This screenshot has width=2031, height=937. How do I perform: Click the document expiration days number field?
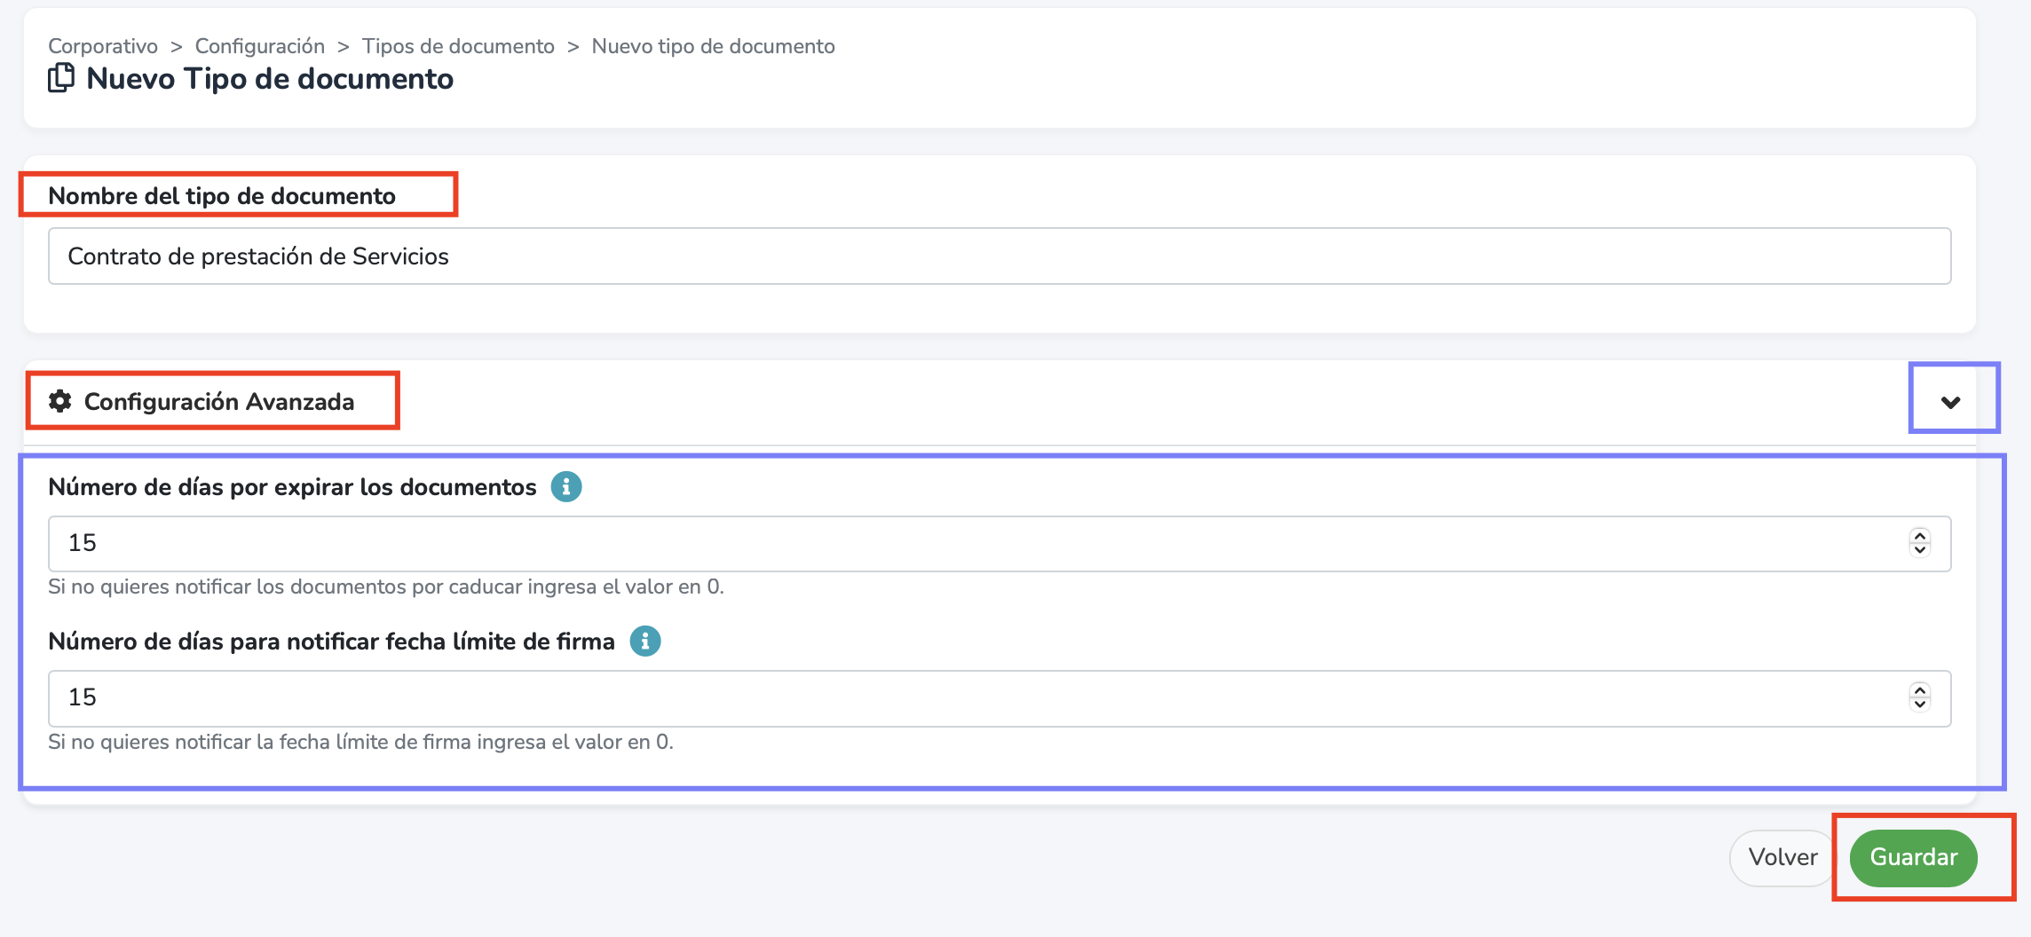tap(976, 543)
